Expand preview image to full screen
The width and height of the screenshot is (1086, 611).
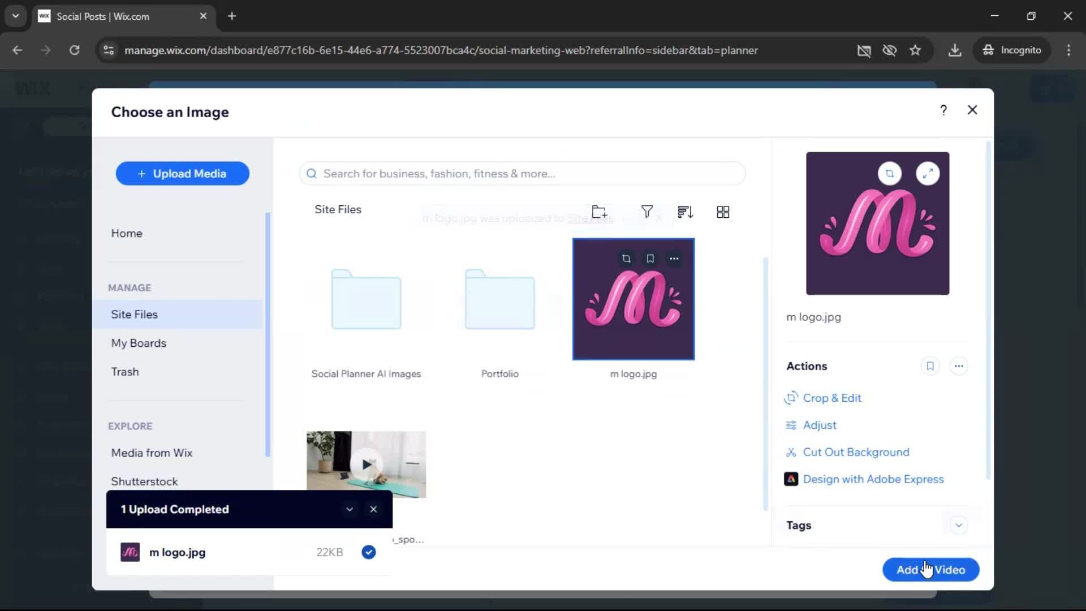point(928,174)
